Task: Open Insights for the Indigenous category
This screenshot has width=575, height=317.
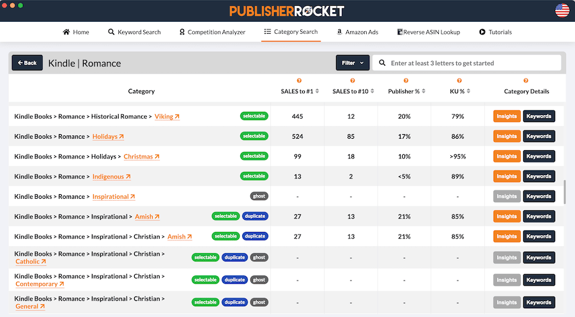Action: click(507, 176)
